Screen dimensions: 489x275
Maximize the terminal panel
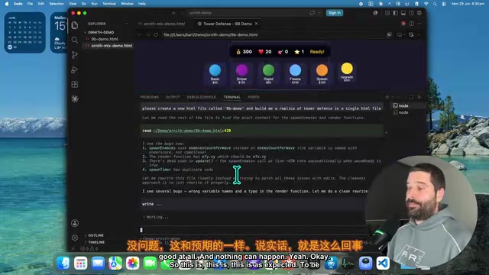pyautogui.click(x=411, y=97)
